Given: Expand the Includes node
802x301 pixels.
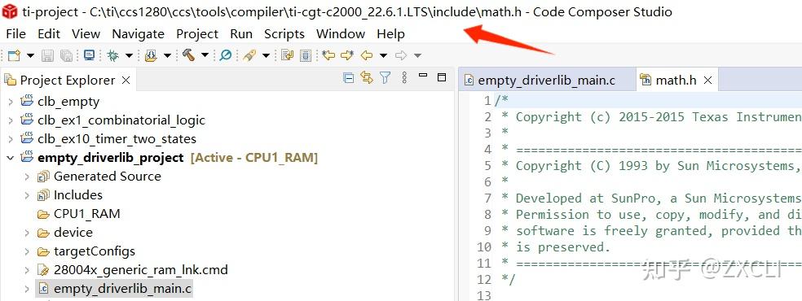Looking at the screenshot, I should tap(27, 195).
